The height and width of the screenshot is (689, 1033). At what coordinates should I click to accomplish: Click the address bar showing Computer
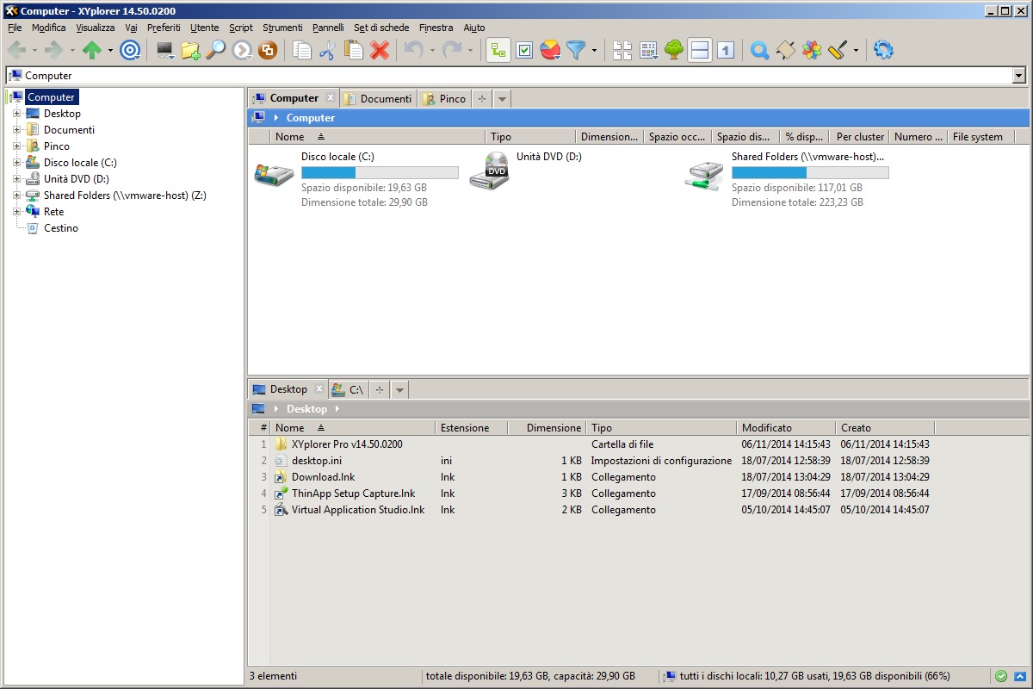pos(509,76)
